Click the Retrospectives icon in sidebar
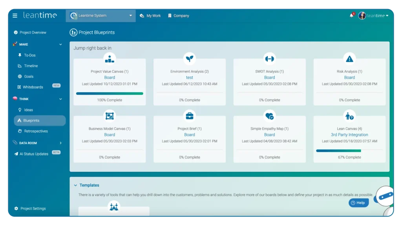This screenshot has height=226, width=402. pyautogui.click(x=20, y=131)
